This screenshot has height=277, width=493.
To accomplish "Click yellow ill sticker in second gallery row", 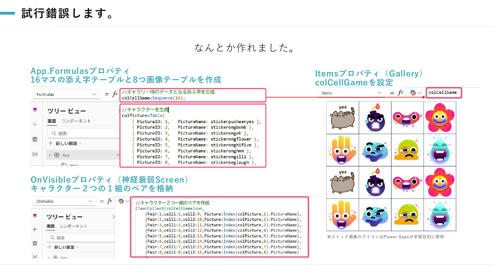I will click(407, 150).
